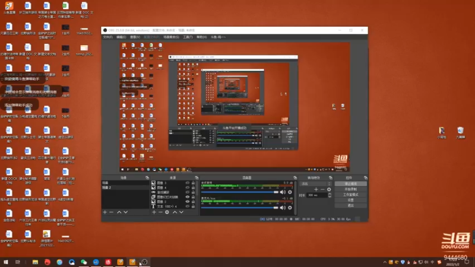Add a new scene with the plus icon
The width and height of the screenshot is (475, 267).
coord(105,212)
